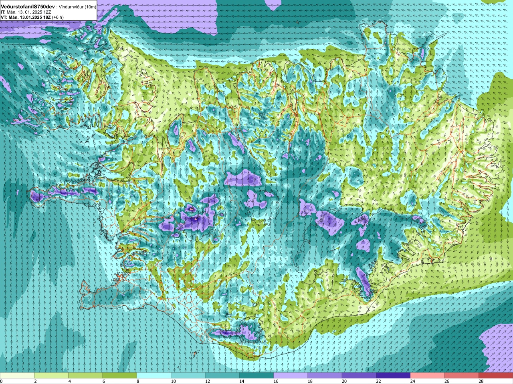
Task: Click the pale yellow 0–2 legend swatch
Action: 17,376
